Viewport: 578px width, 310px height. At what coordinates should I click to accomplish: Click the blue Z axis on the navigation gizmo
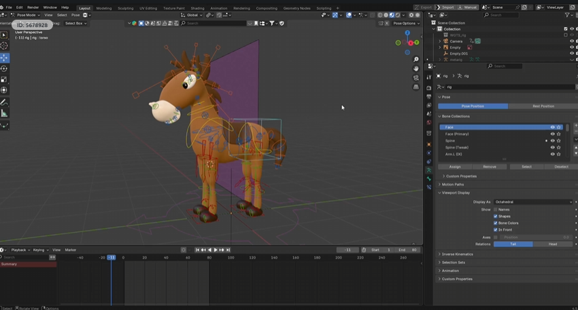(x=407, y=33)
